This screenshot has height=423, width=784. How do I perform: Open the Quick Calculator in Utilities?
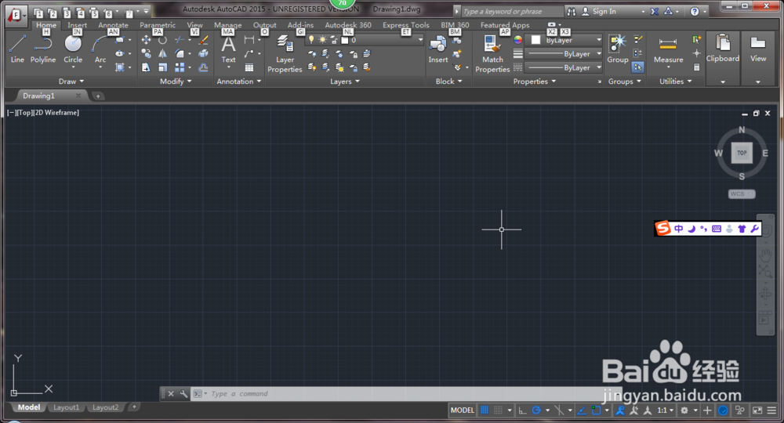(x=696, y=67)
